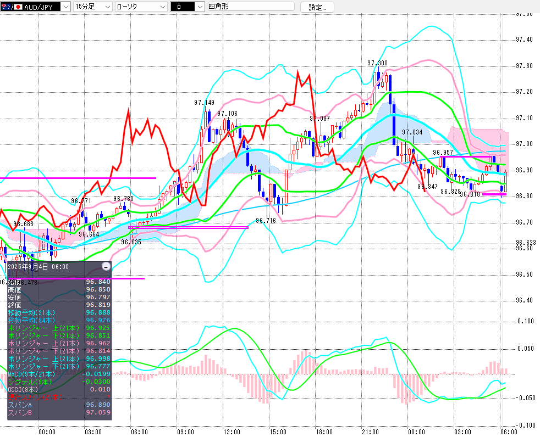Viewport: 540px width, 437px height.
Task: Click the 97.149 price label
Action: pos(204,103)
